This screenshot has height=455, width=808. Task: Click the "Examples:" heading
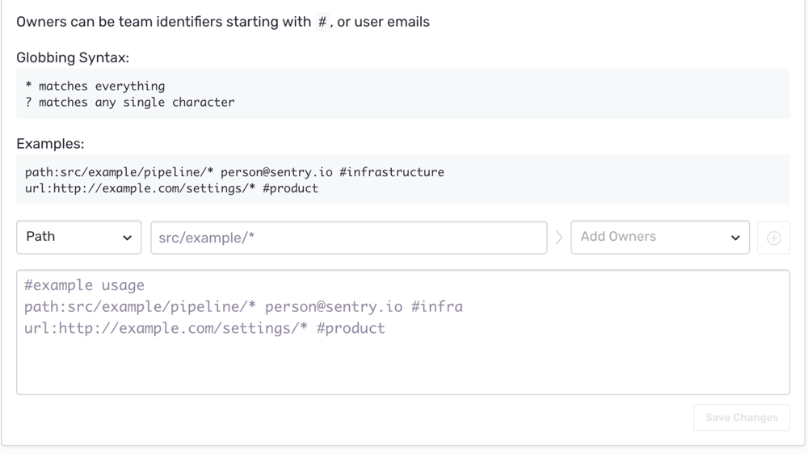coord(50,144)
